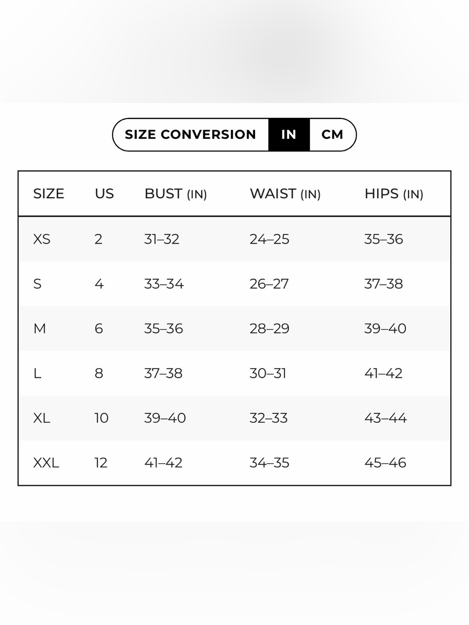The height and width of the screenshot is (625, 469).
Task: Click the waist value 30–31
Action: point(268,374)
